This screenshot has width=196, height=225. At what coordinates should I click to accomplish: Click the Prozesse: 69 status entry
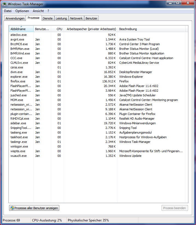point(11,220)
